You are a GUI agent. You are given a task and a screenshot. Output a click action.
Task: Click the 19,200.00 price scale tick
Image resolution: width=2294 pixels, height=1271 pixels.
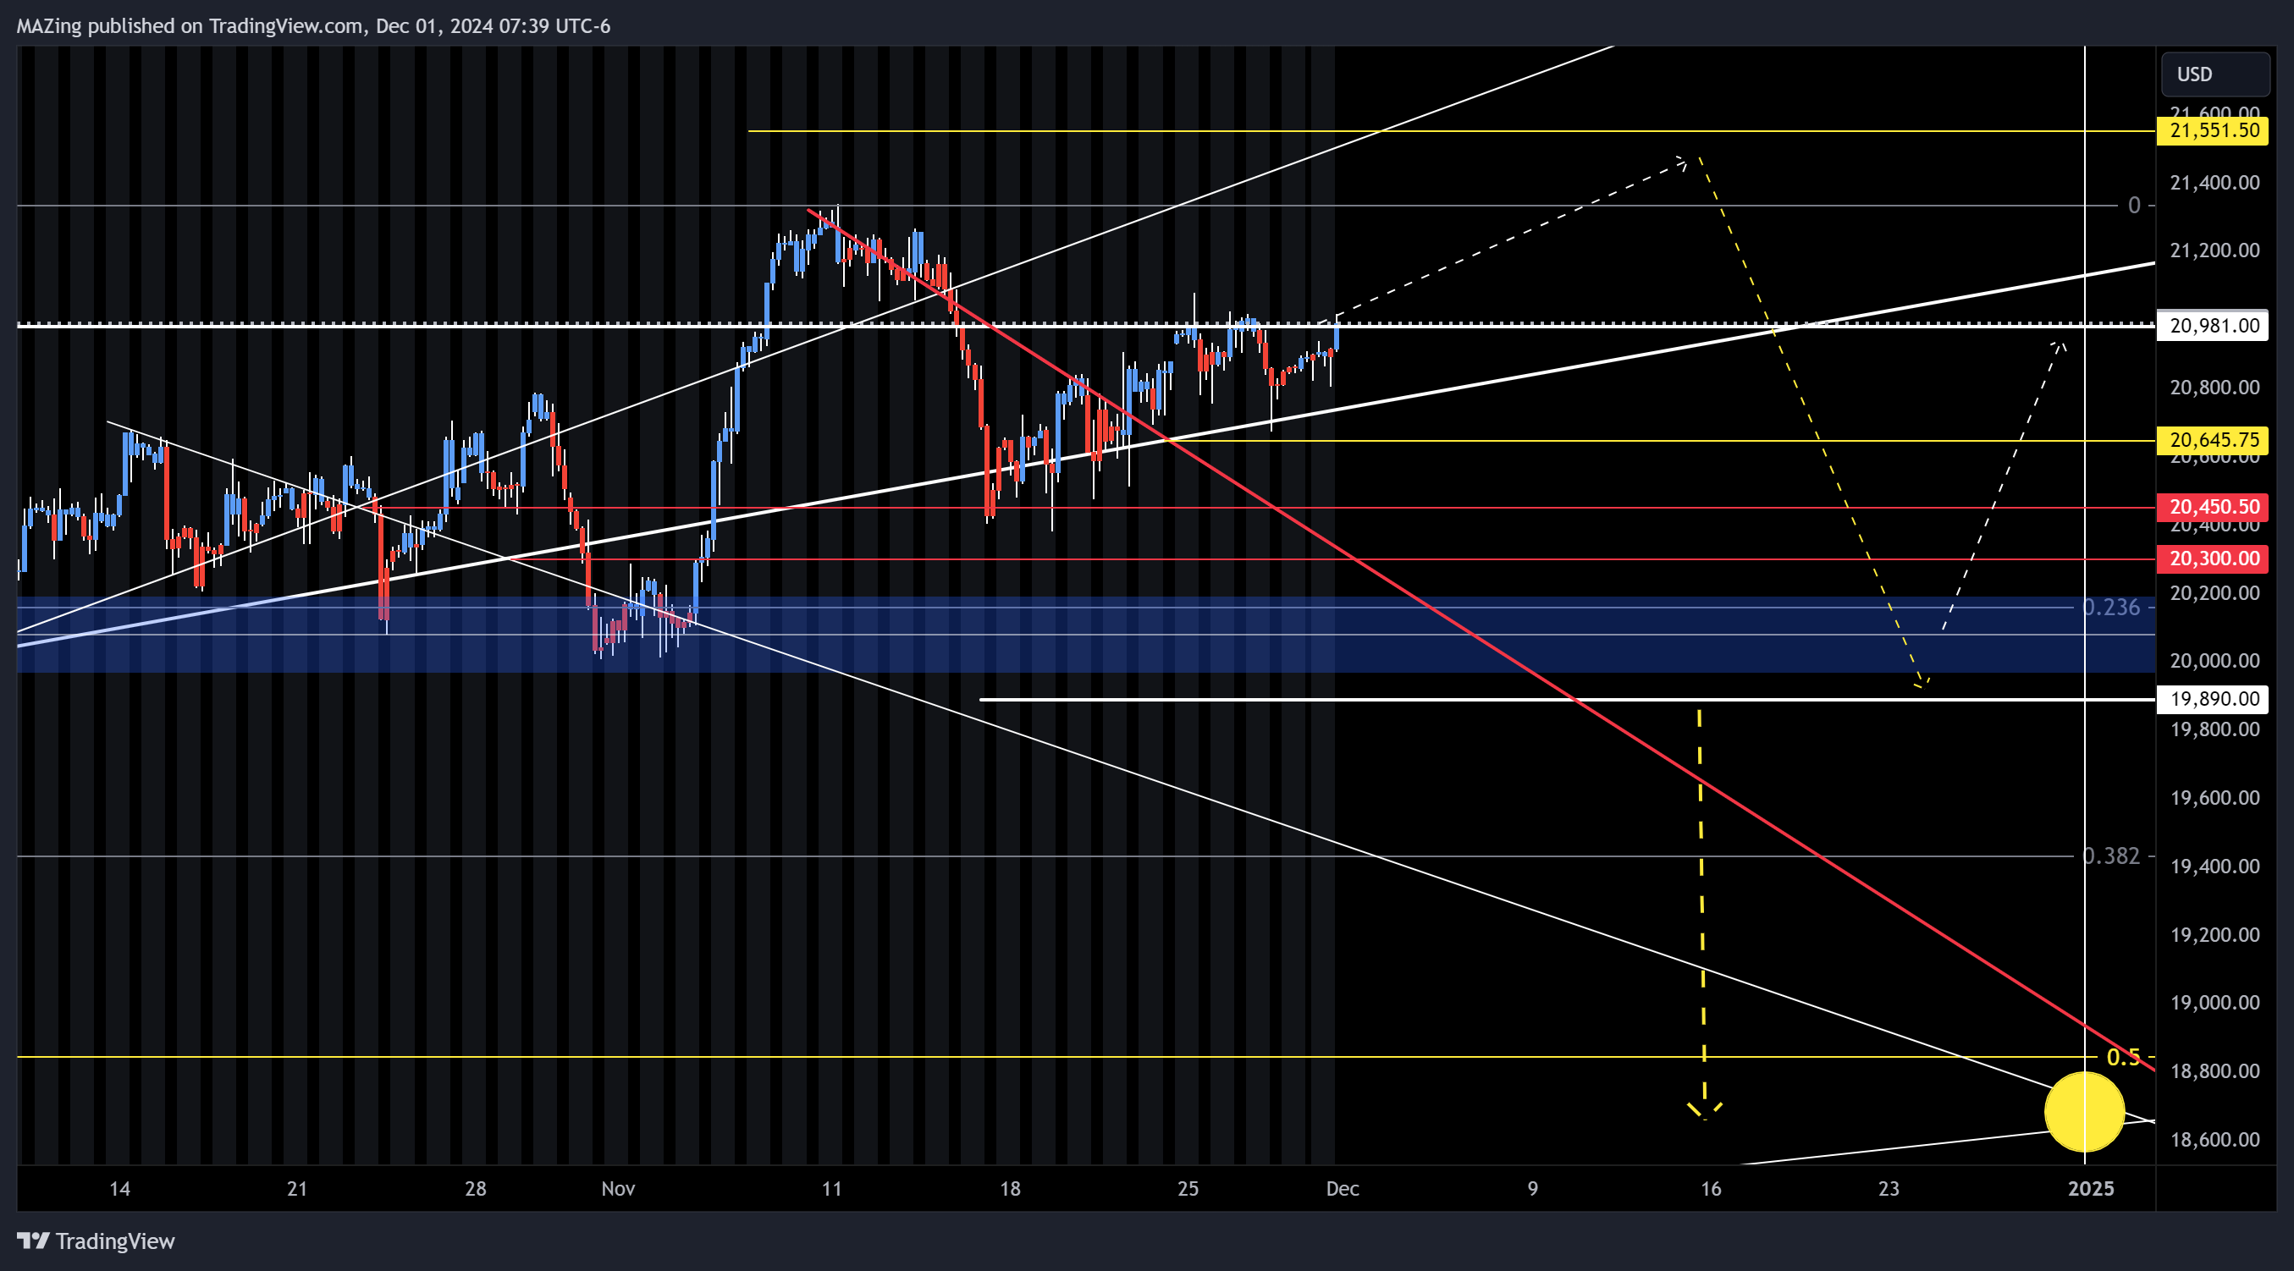pos(2214,934)
